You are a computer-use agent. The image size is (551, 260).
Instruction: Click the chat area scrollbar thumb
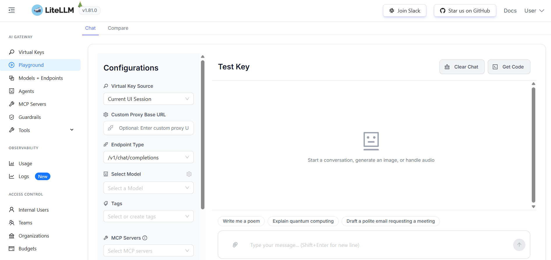coord(534,145)
